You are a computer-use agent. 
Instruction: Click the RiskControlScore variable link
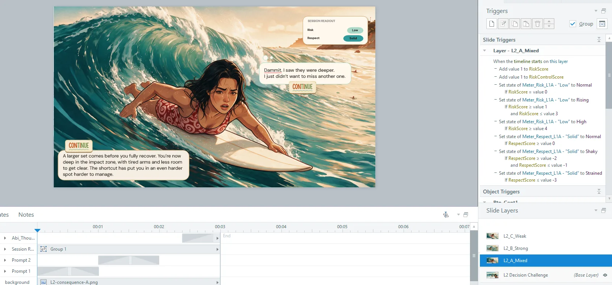click(x=546, y=77)
